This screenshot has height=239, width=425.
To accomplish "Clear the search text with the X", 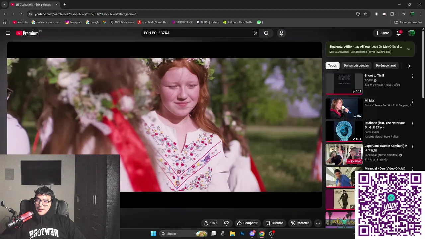I will coord(256,33).
